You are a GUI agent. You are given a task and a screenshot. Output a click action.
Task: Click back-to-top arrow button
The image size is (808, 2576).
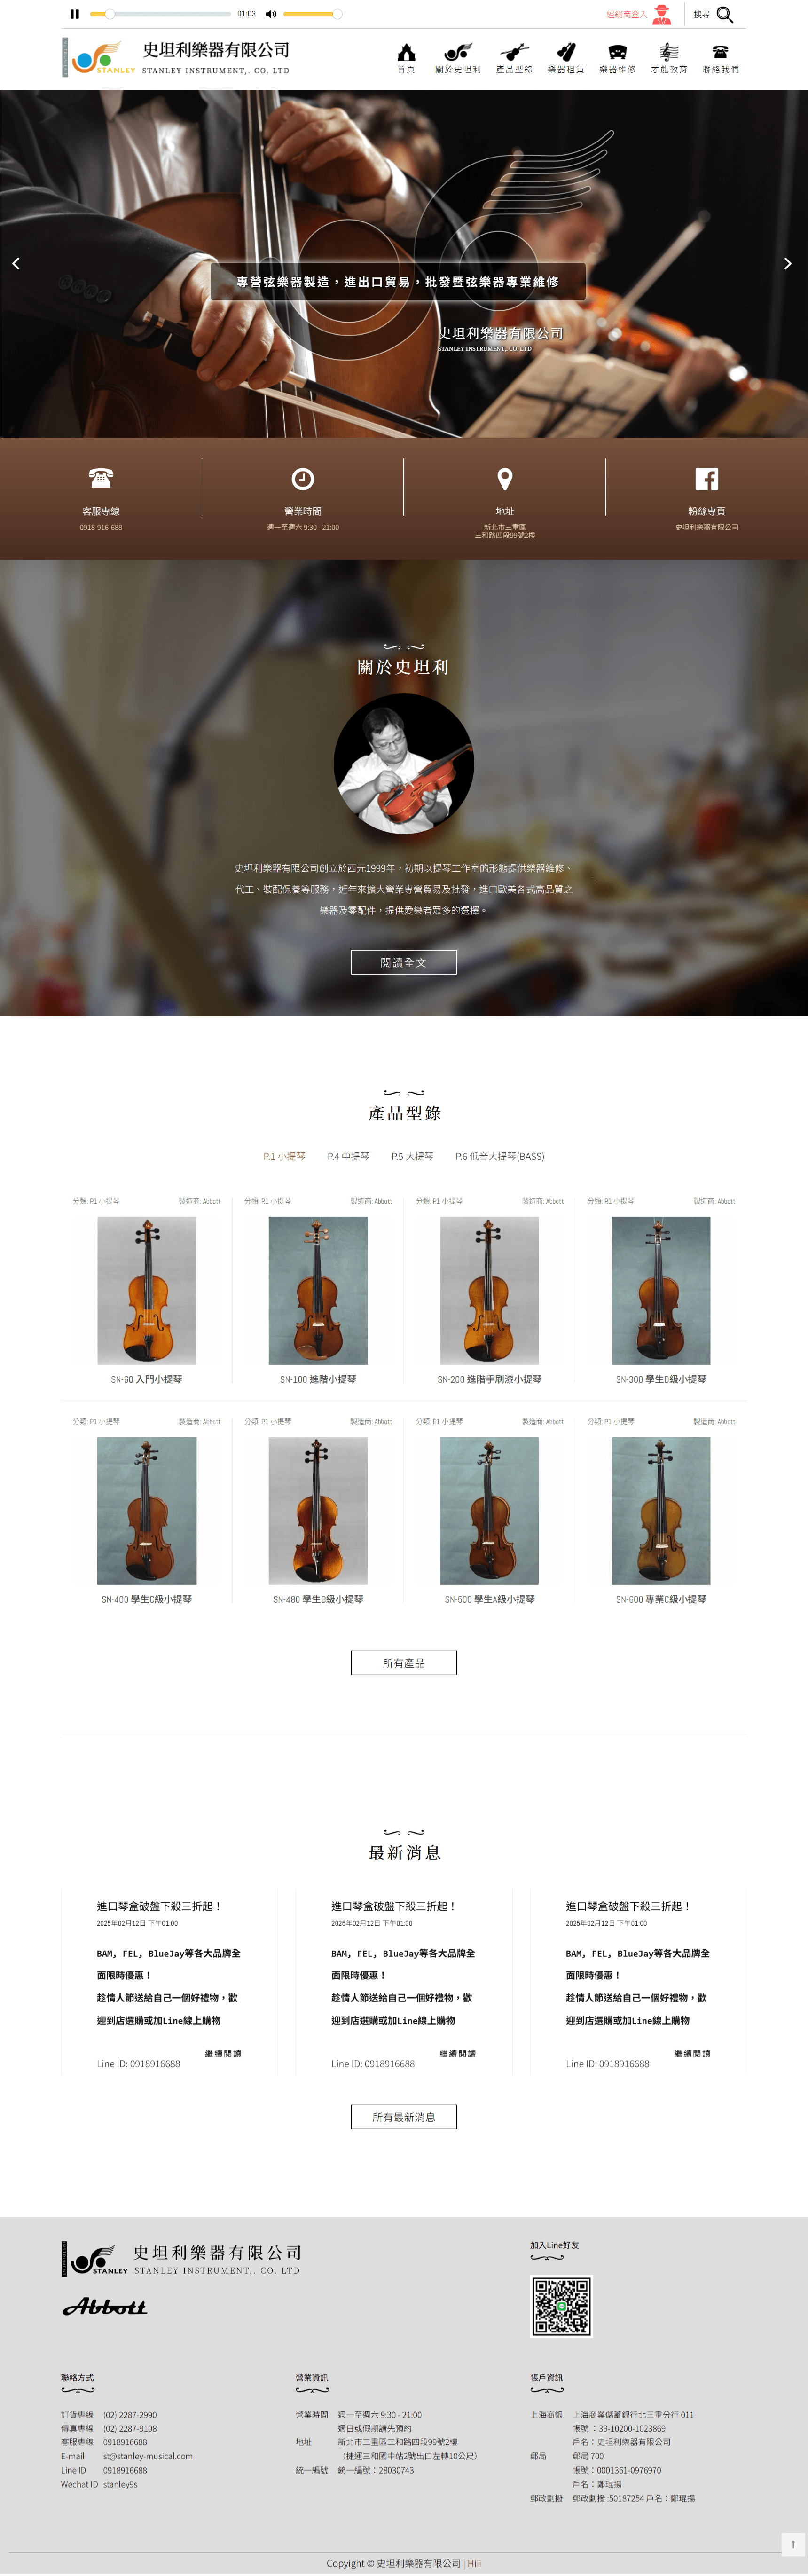793,2544
